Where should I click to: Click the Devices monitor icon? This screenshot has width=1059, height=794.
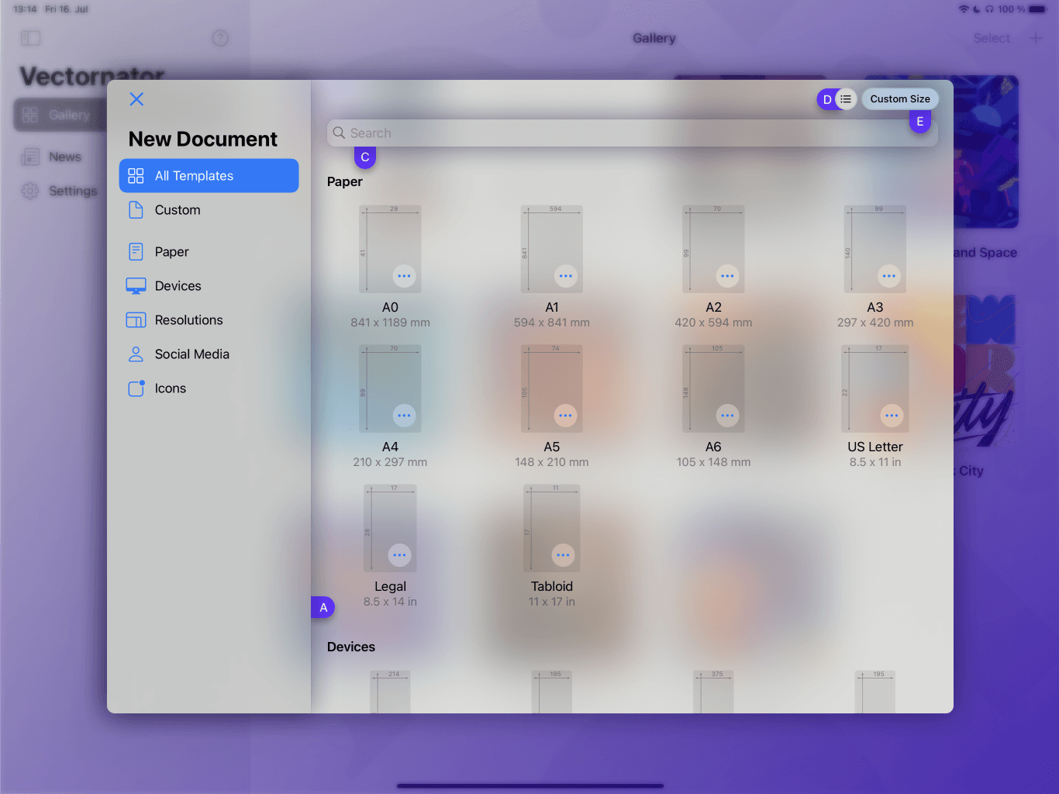[x=136, y=286]
